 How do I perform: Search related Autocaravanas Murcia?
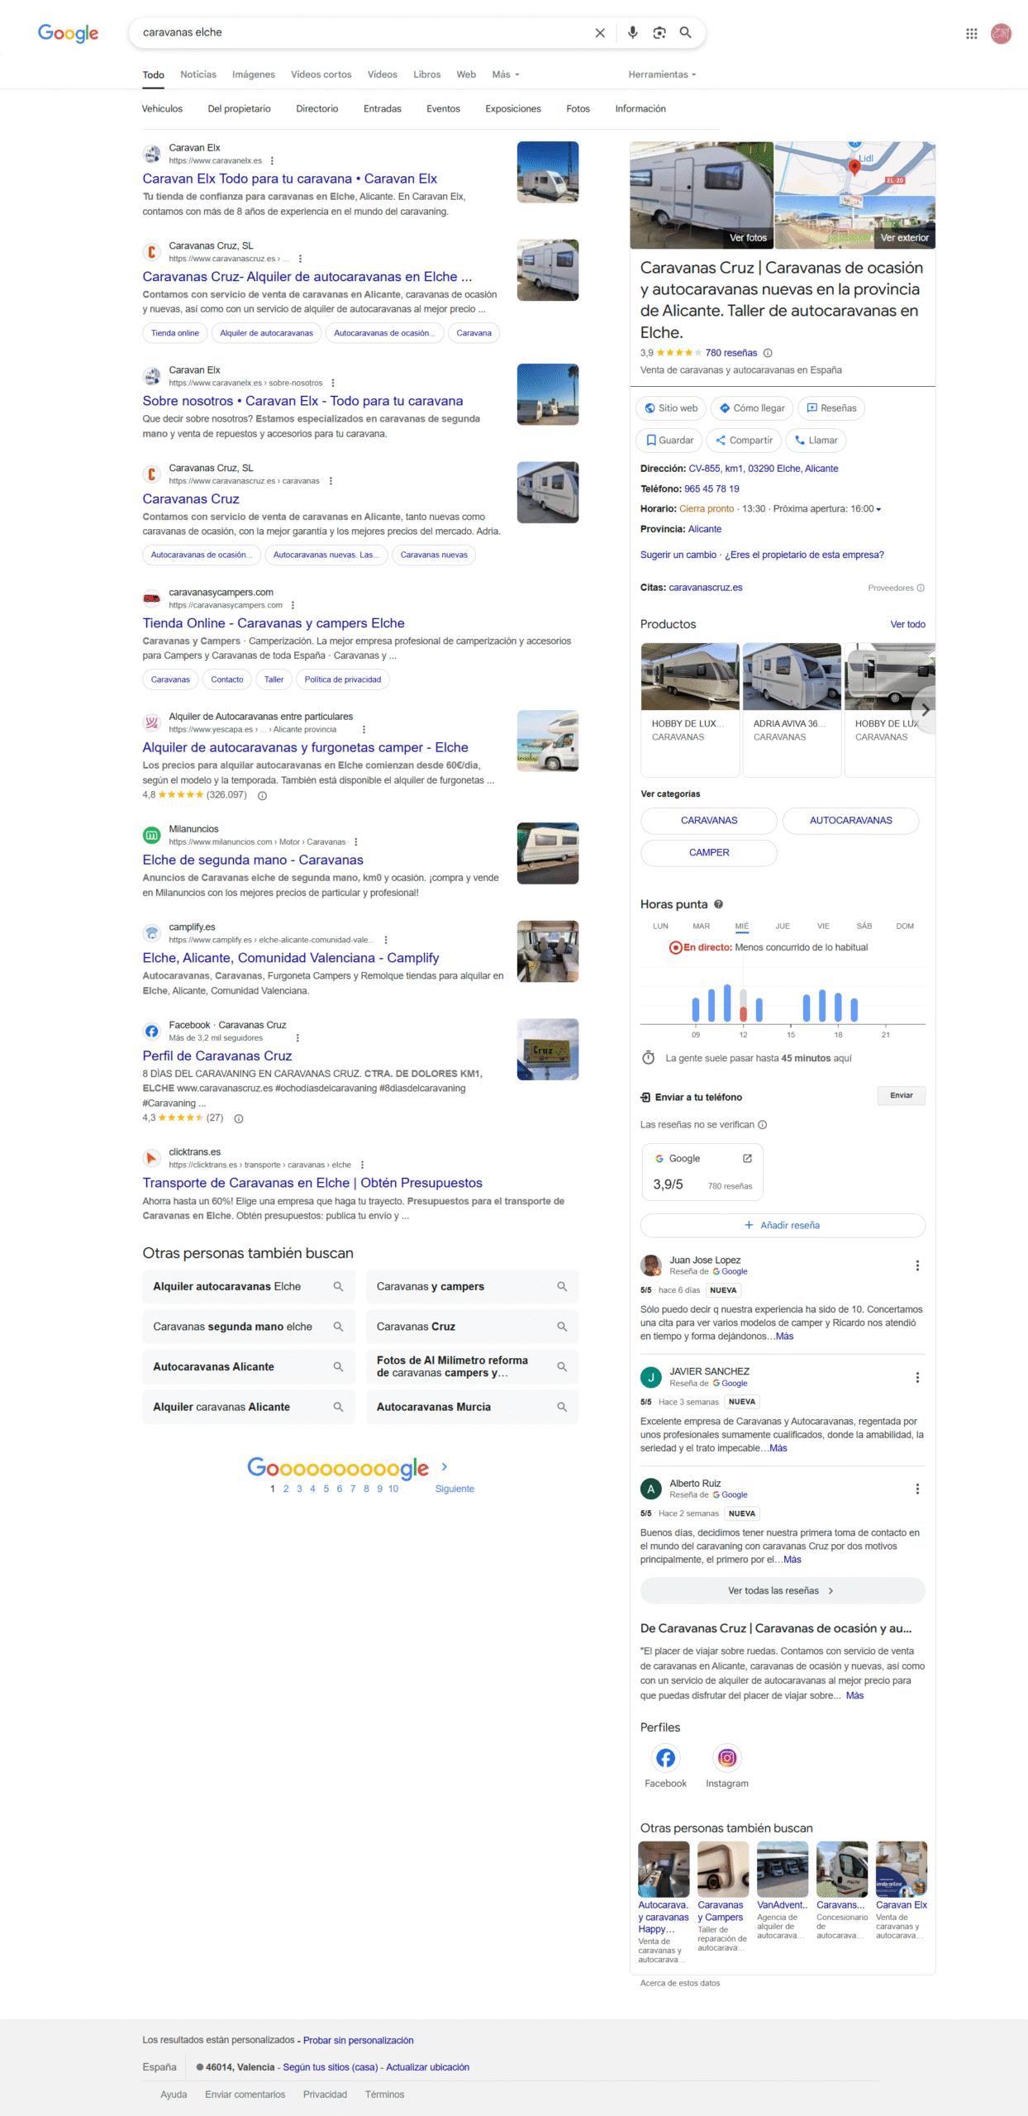pyautogui.click(x=472, y=1407)
